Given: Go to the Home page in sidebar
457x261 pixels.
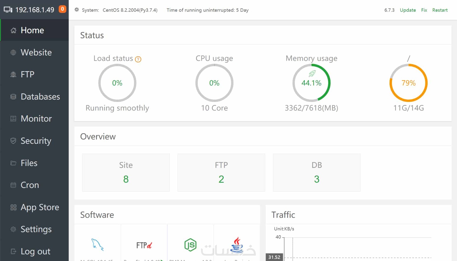Looking at the screenshot, I should coord(34,30).
